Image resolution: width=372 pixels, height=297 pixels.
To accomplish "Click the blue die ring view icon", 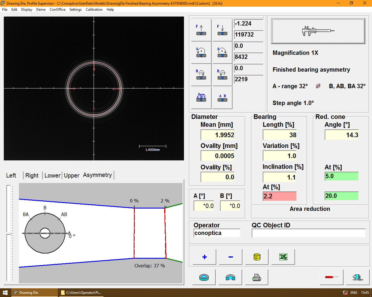I will coord(204,277).
